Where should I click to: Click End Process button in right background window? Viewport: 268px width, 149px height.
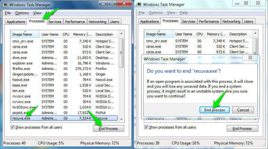(x=242, y=129)
